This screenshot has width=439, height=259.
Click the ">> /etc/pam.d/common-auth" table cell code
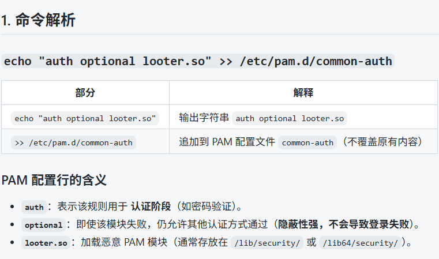point(73,142)
